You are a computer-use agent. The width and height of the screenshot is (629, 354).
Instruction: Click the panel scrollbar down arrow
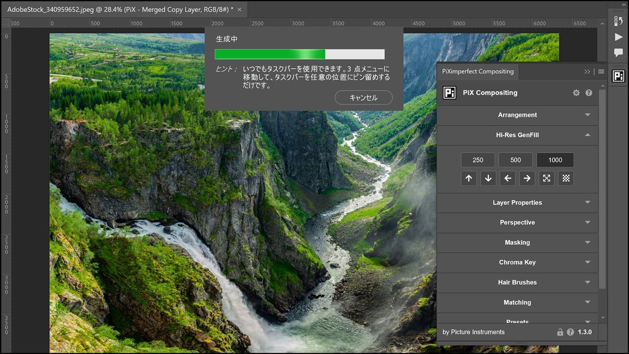[x=602, y=318]
